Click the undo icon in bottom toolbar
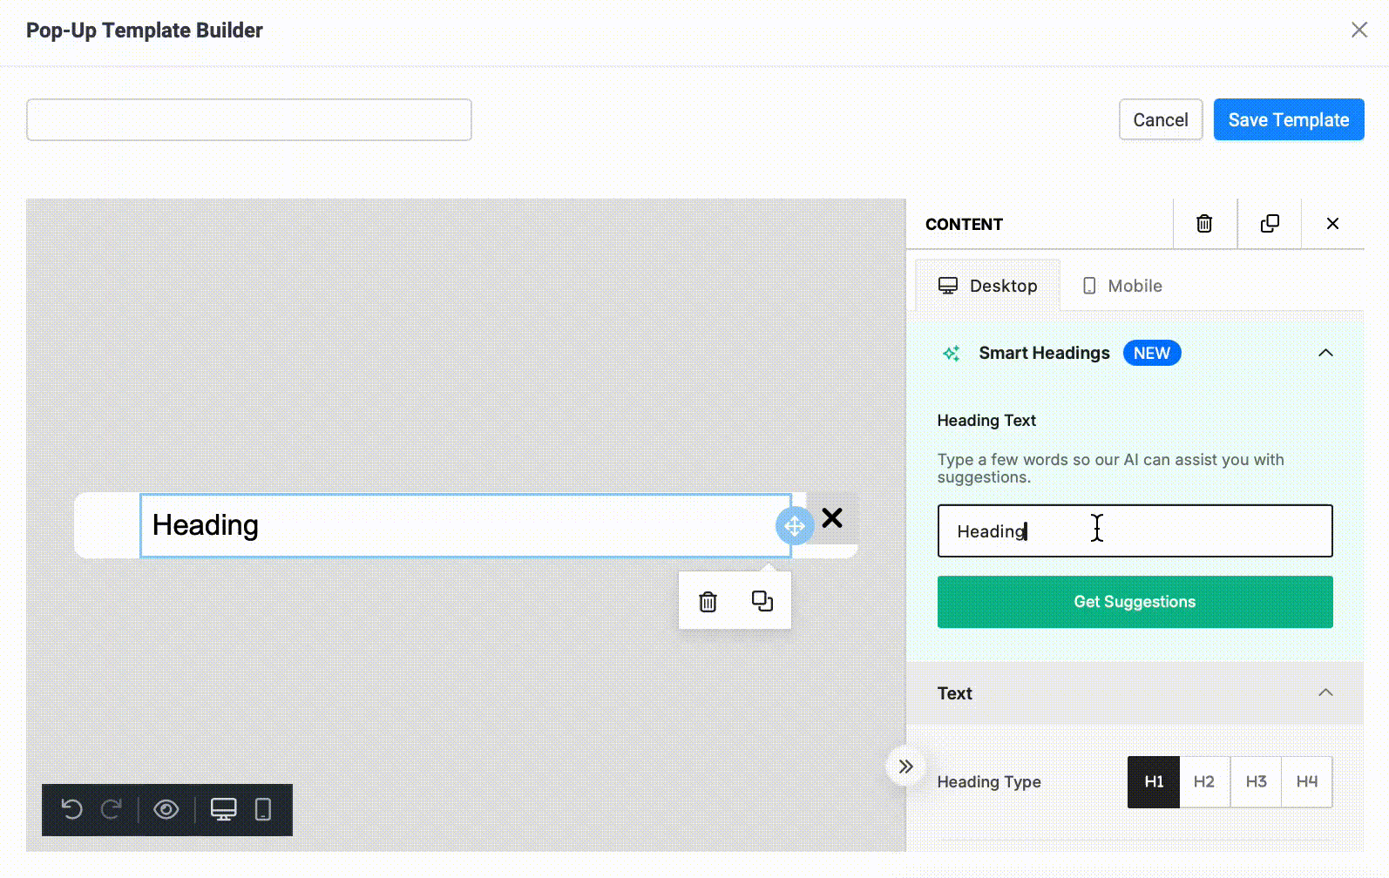Viewport: 1389px width, 878px height. [x=72, y=809]
